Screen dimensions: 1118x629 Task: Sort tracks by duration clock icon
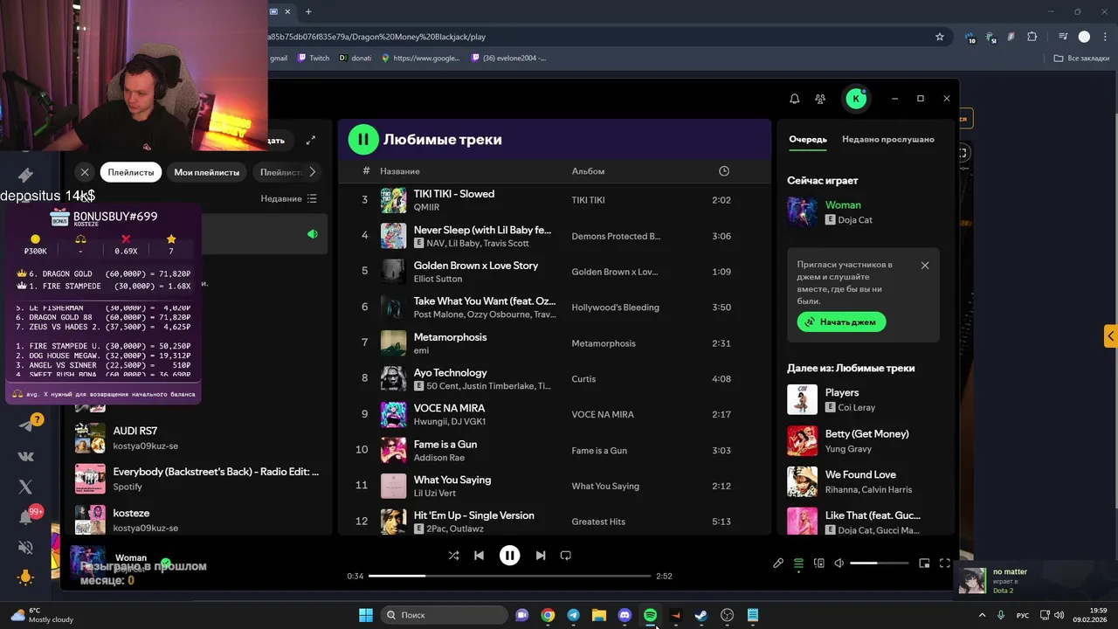(723, 171)
